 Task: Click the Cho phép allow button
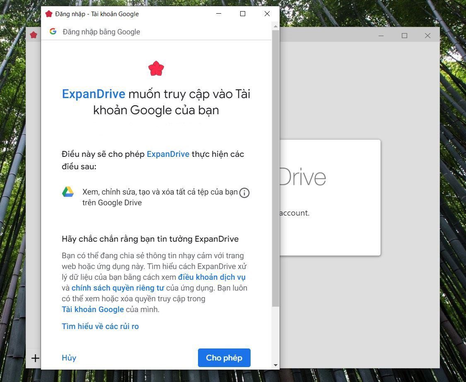[x=224, y=358]
